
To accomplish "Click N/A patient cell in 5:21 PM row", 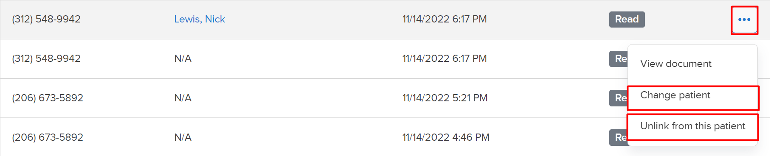I will coord(183,98).
